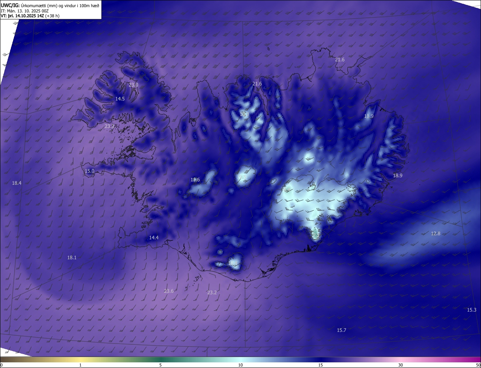Click the UWC/IG Úrkomumætti title line
This screenshot has height=368, width=481.
(x=50, y=5)
